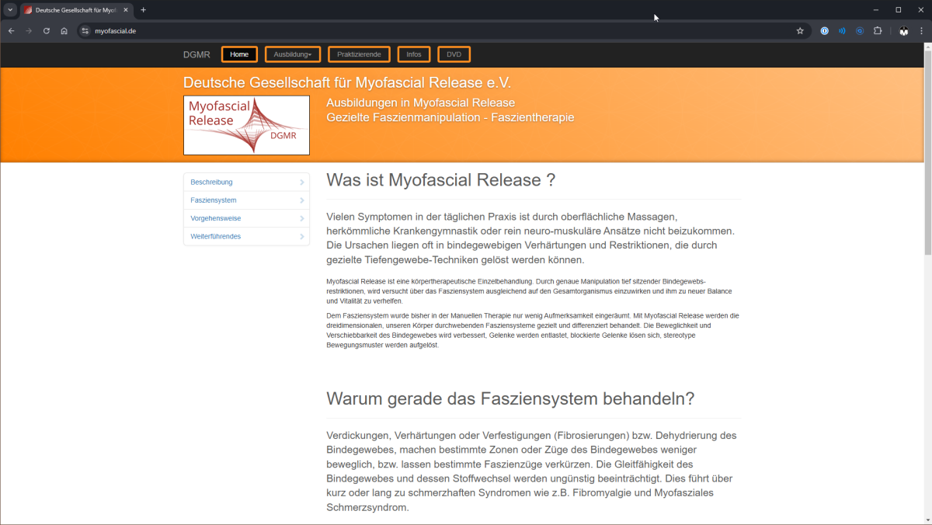The width and height of the screenshot is (932, 525).
Task: Expand the Ausbildung dropdown menu
Action: coord(292,54)
